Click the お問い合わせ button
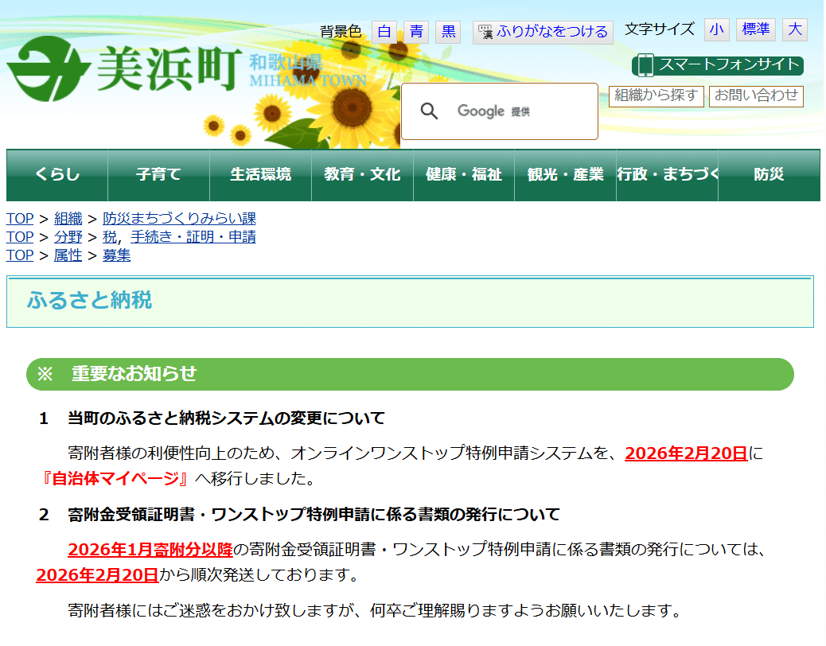The width and height of the screenshot is (826, 646). pyautogui.click(x=756, y=95)
